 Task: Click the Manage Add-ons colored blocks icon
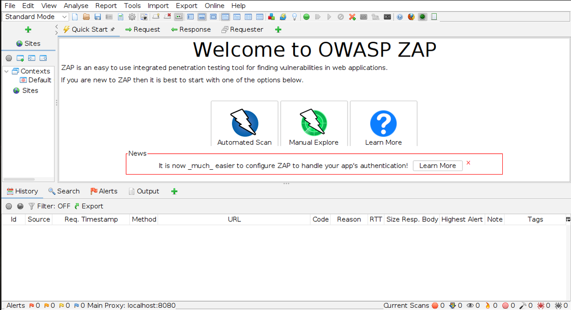coord(271,17)
